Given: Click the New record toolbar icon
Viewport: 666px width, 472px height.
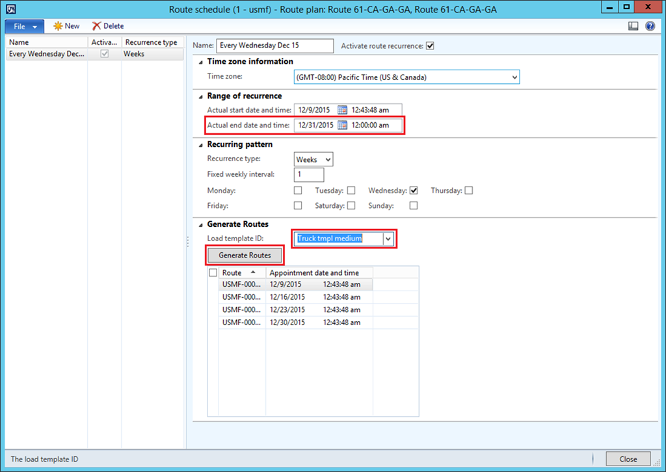Looking at the screenshot, I should click(x=59, y=26).
